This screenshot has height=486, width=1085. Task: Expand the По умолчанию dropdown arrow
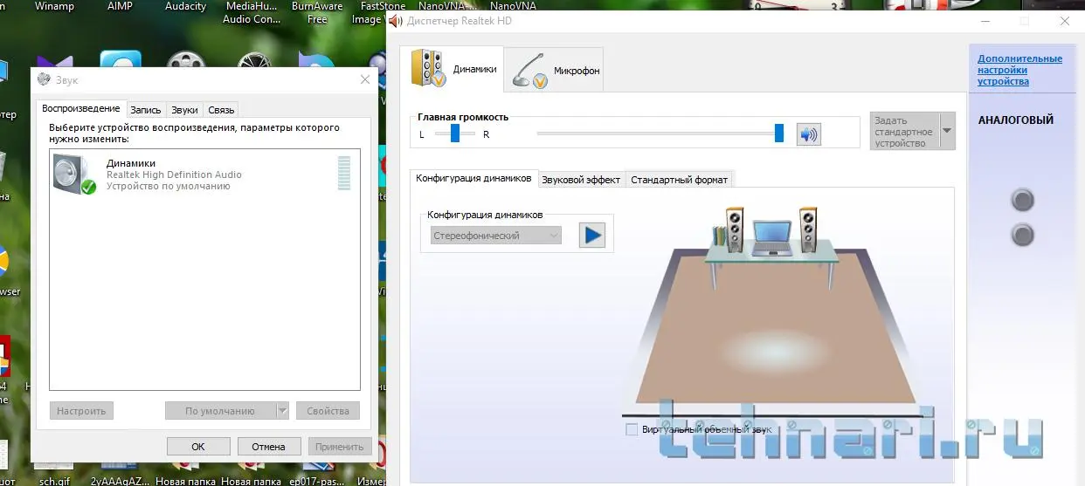[x=282, y=411]
